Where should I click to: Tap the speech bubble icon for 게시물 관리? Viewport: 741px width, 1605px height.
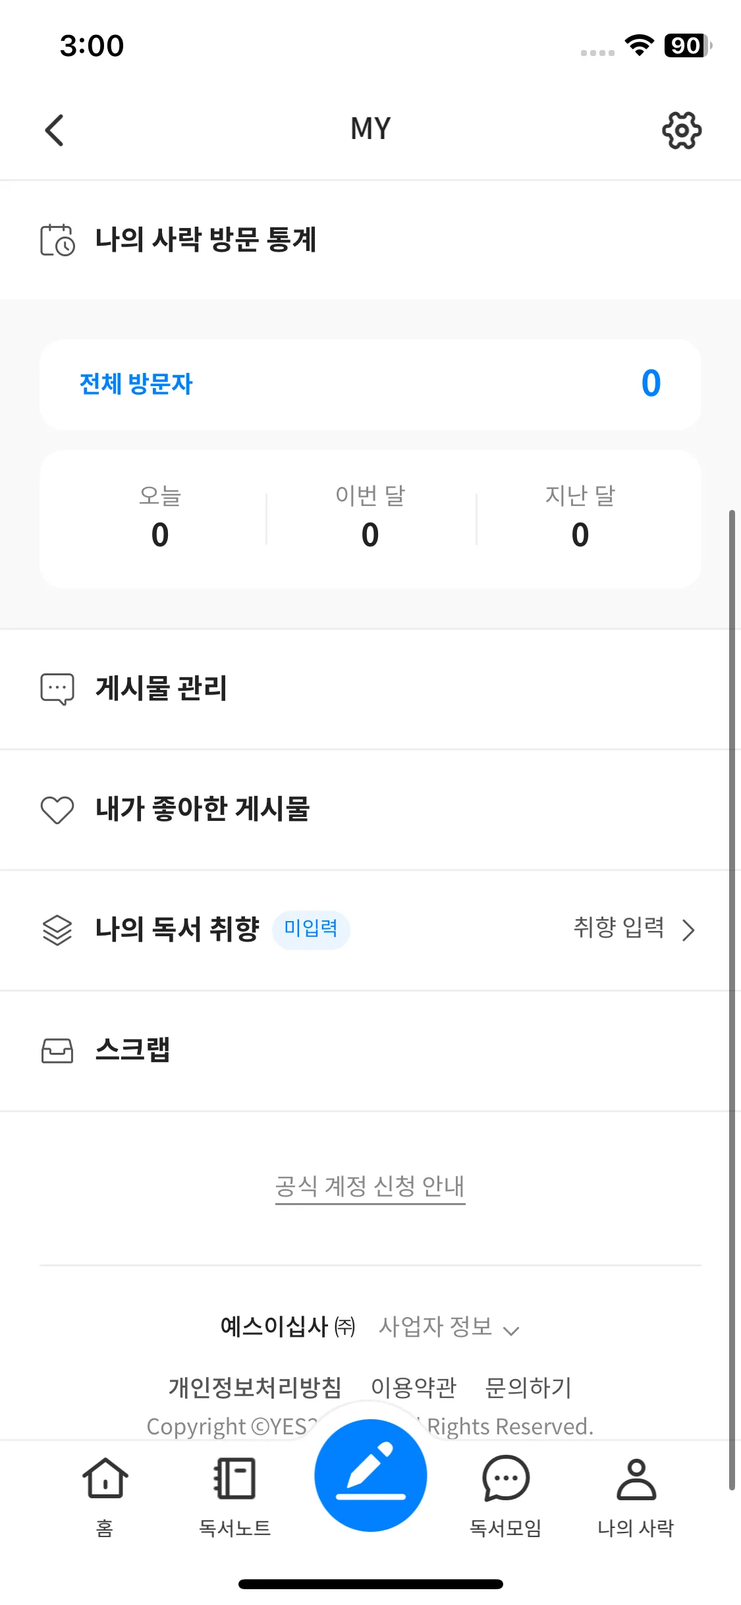[x=57, y=689]
